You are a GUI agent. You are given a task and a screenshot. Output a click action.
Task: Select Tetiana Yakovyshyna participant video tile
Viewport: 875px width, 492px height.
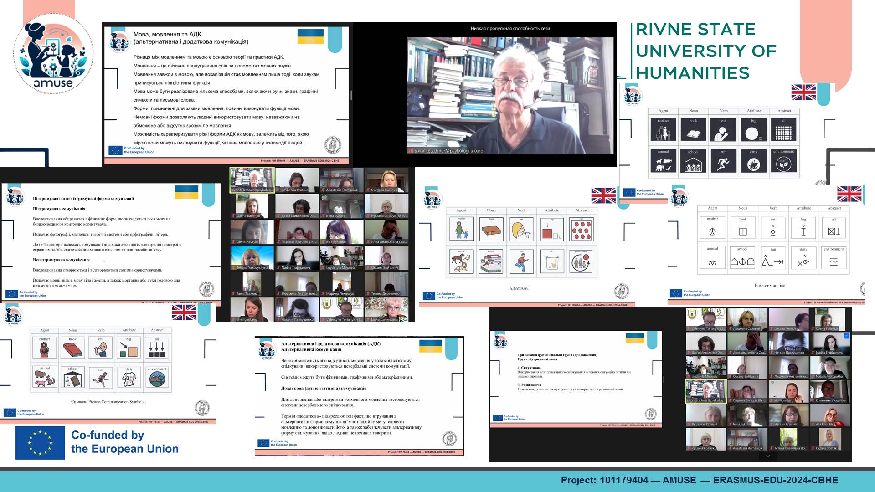tap(252, 257)
